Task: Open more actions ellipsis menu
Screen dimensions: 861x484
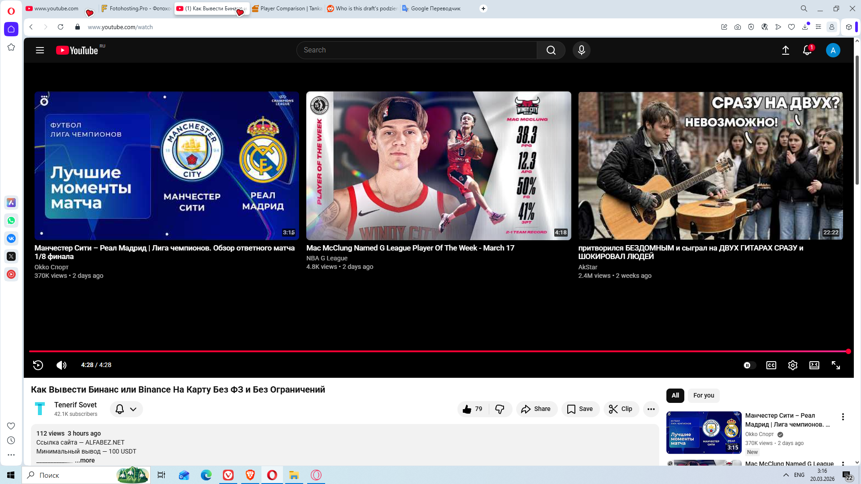Action: [x=651, y=409]
